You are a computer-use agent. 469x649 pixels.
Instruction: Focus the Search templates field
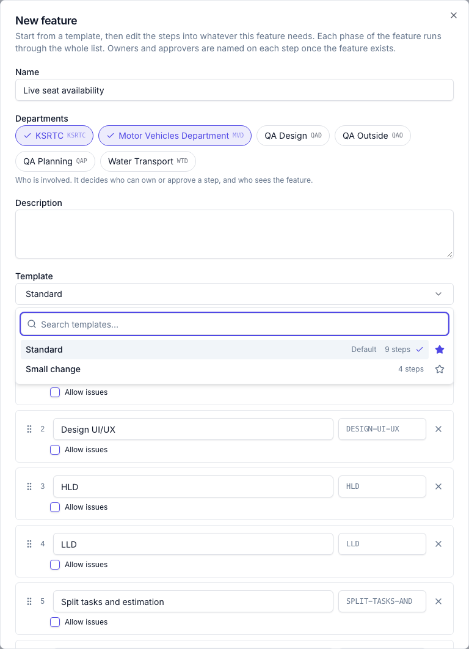pyautogui.click(x=234, y=324)
